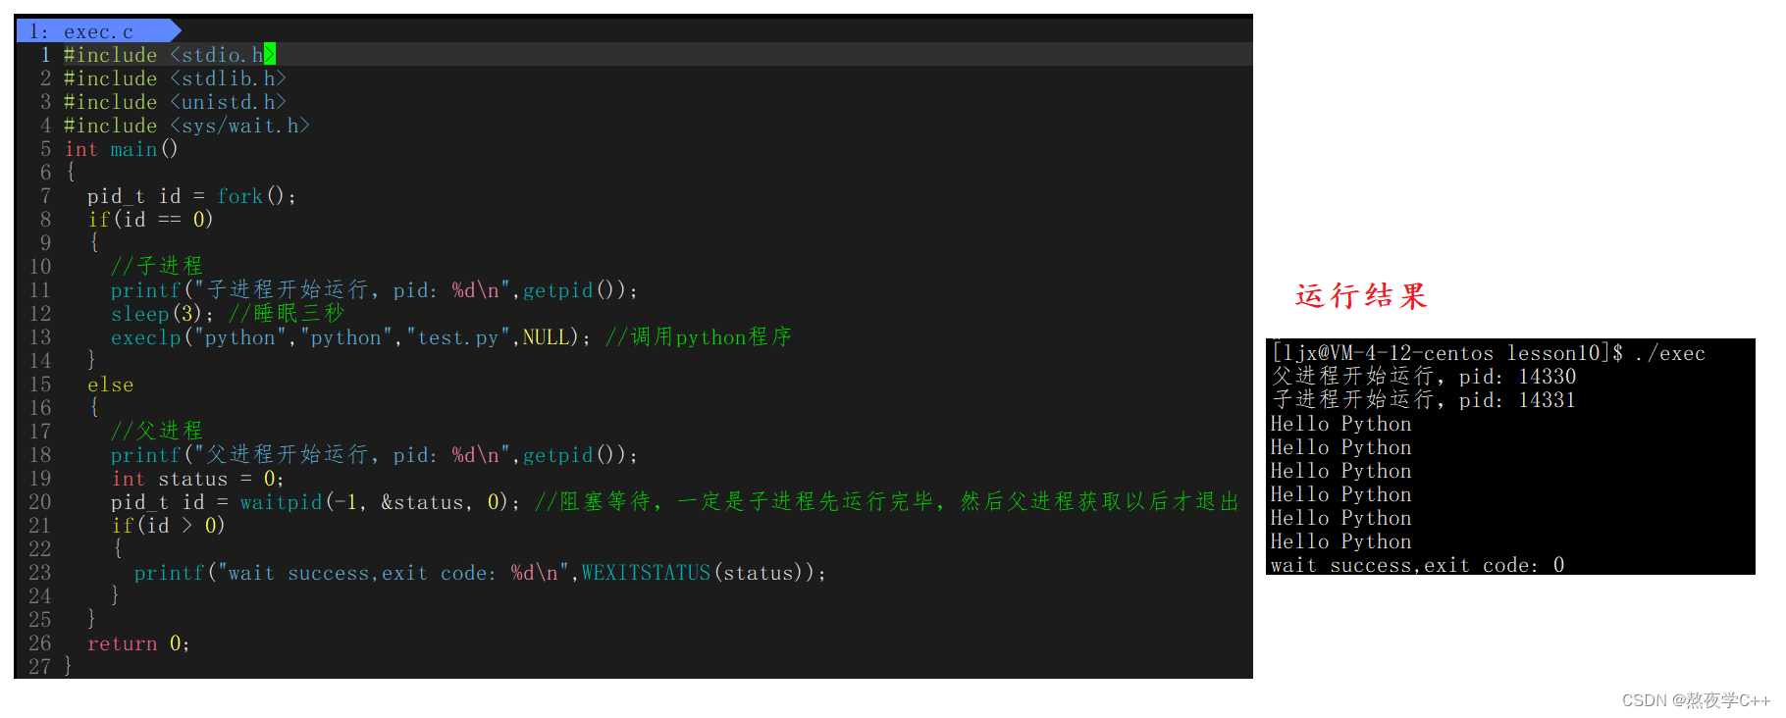The image size is (1786, 718).
Task: Click line number 14
Action: (x=39, y=361)
